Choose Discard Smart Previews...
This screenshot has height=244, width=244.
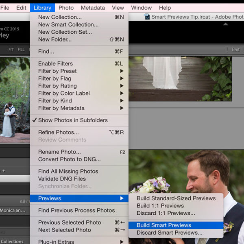pyautogui.click(x=169, y=233)
